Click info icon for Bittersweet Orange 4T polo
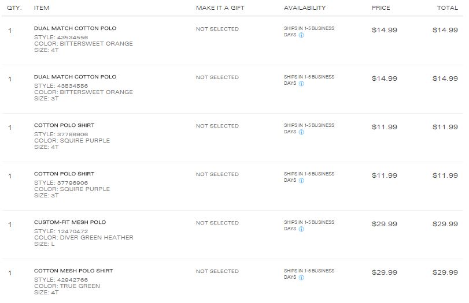 click(302, 35)
